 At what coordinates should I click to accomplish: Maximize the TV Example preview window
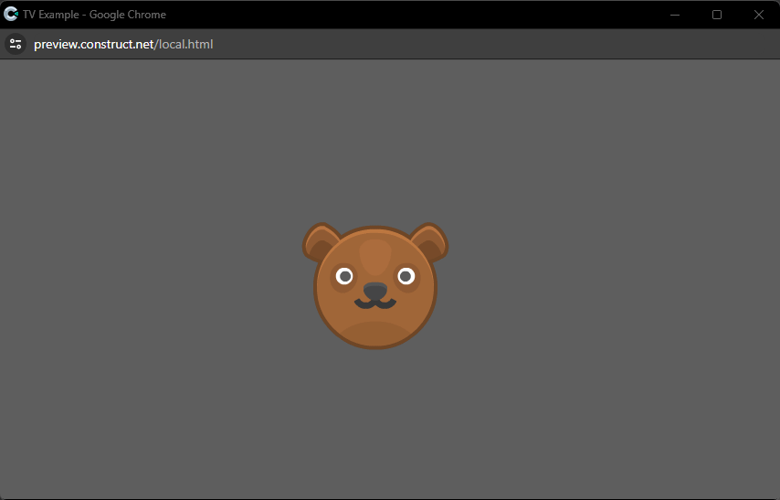[x=717, y=15]
